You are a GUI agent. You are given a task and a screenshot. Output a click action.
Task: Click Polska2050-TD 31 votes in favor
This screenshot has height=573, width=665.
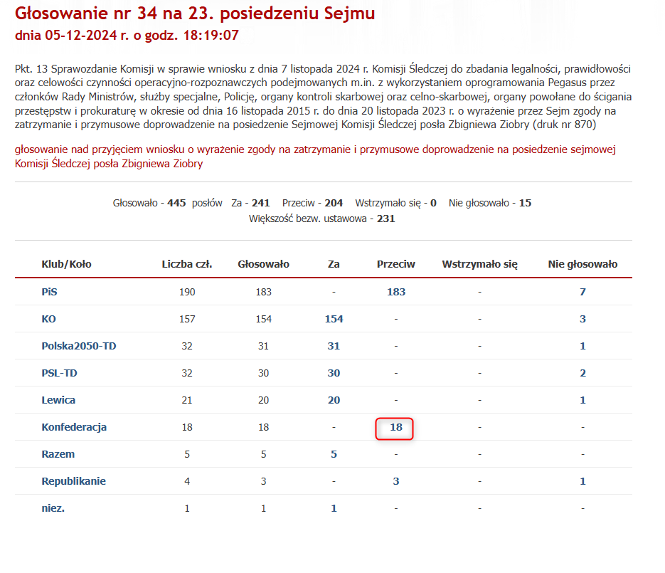click(x=334, y=346)
